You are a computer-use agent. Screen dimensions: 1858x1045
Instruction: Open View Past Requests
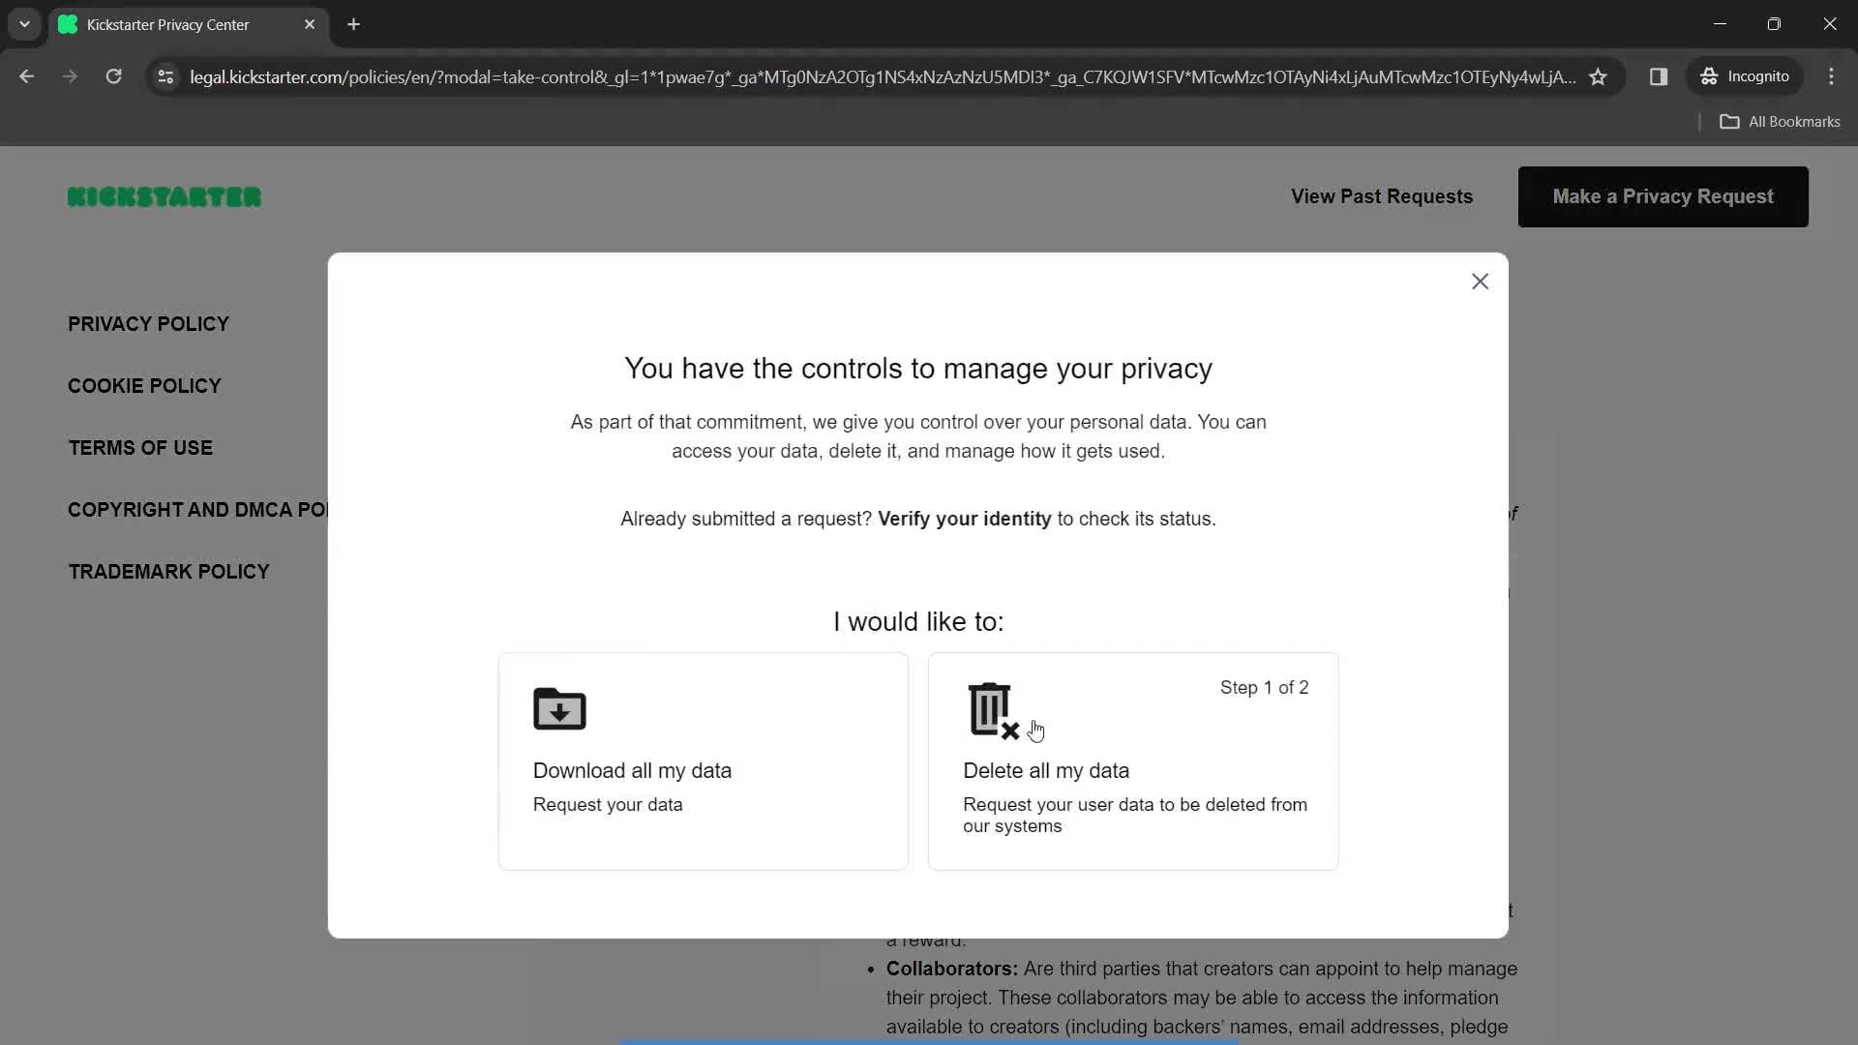pyautogui.click(x=1381, y=196)
